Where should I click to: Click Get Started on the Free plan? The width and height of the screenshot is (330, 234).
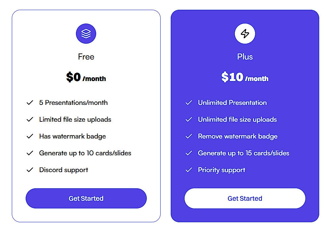pos(86,198)
